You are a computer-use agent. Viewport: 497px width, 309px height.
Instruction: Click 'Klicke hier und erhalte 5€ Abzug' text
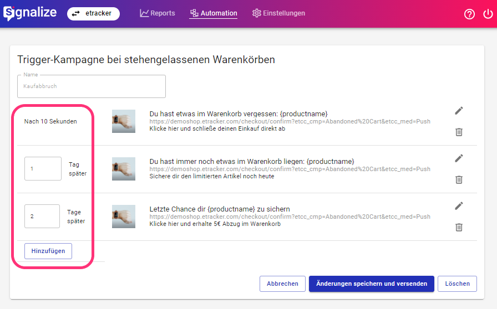click(x=215, y=224)
